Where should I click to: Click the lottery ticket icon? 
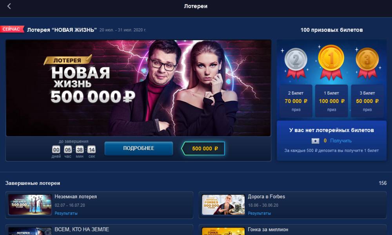315,141
